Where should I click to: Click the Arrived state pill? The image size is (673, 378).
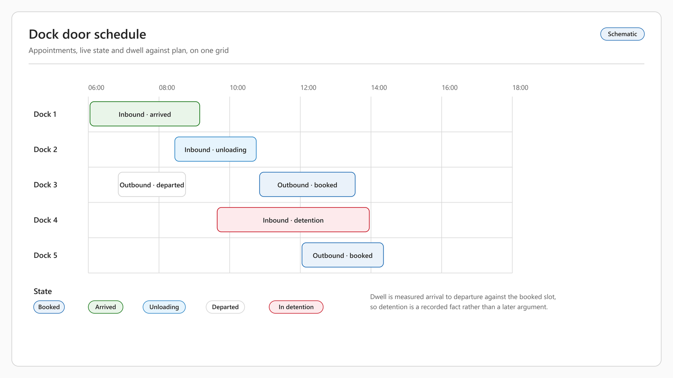click(106, 307)
